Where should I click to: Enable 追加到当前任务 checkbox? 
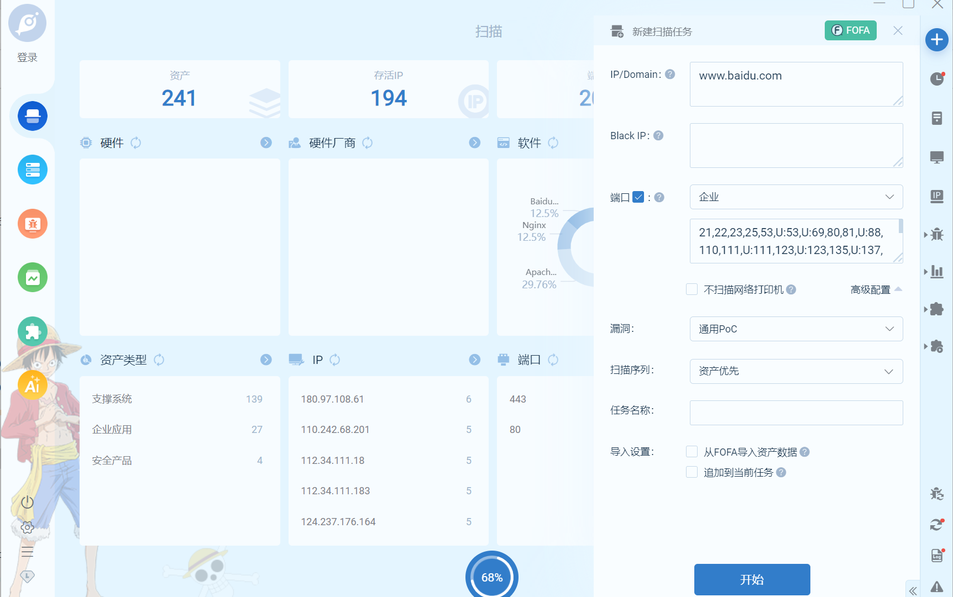pyautogui.click(x=692, y=472)
